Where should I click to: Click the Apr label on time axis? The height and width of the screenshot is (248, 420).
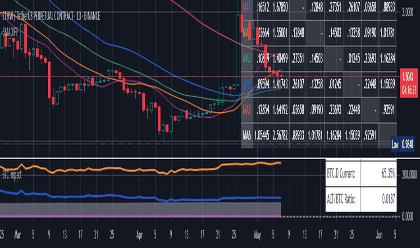(x=139, y=235)
